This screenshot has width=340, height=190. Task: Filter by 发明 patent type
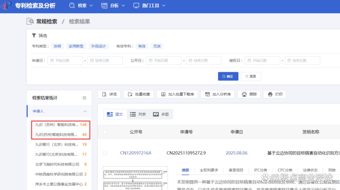(x=57, y=46)
